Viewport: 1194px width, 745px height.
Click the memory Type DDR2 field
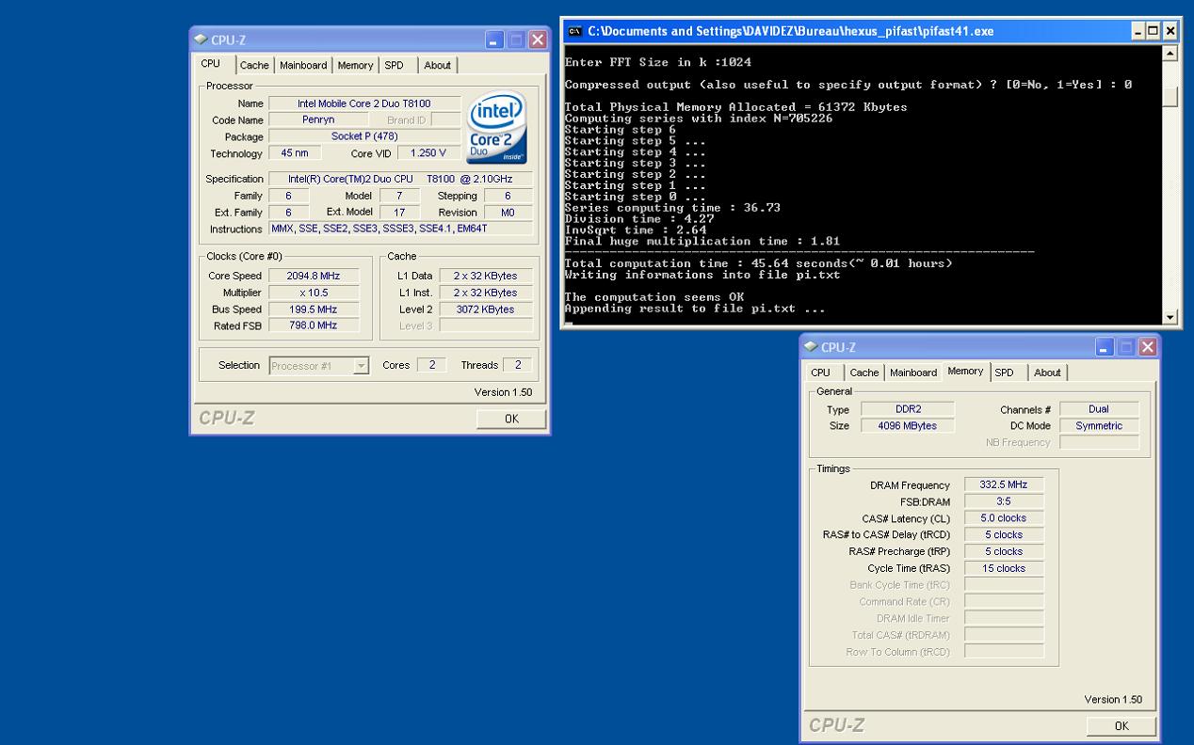pos(908,409)
